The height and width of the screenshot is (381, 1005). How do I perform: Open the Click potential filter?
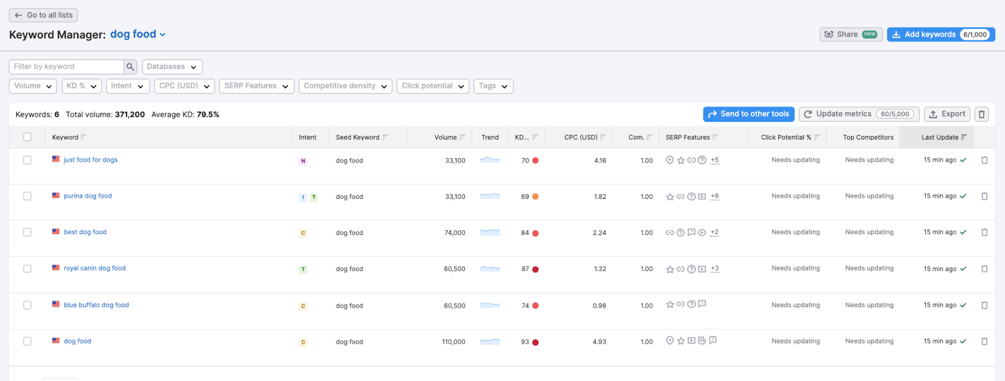433,86
